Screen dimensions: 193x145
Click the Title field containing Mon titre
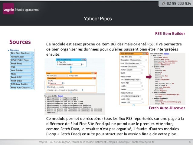pyautogui.click(x=132, y=57)
